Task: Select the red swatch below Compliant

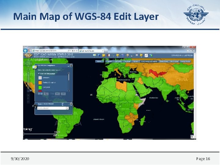Action: click(40, 91)
